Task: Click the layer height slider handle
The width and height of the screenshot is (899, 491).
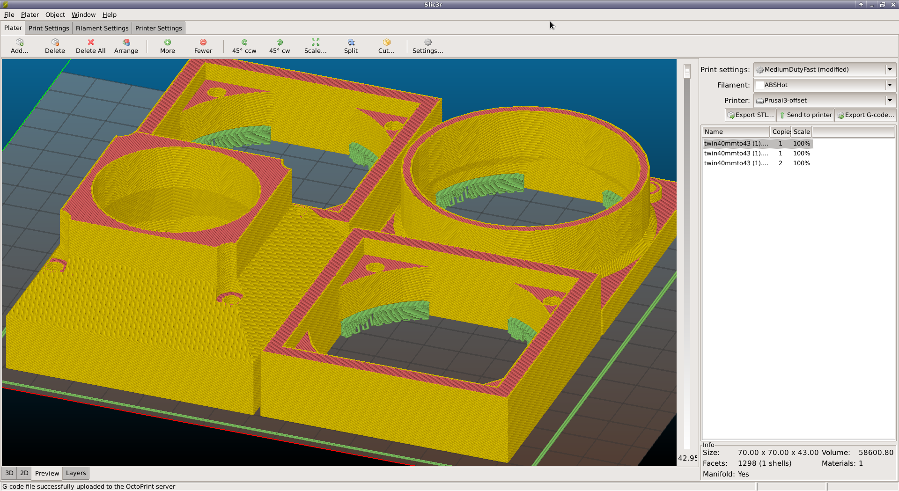Action: pyautogui.click(x=687, y=71)
